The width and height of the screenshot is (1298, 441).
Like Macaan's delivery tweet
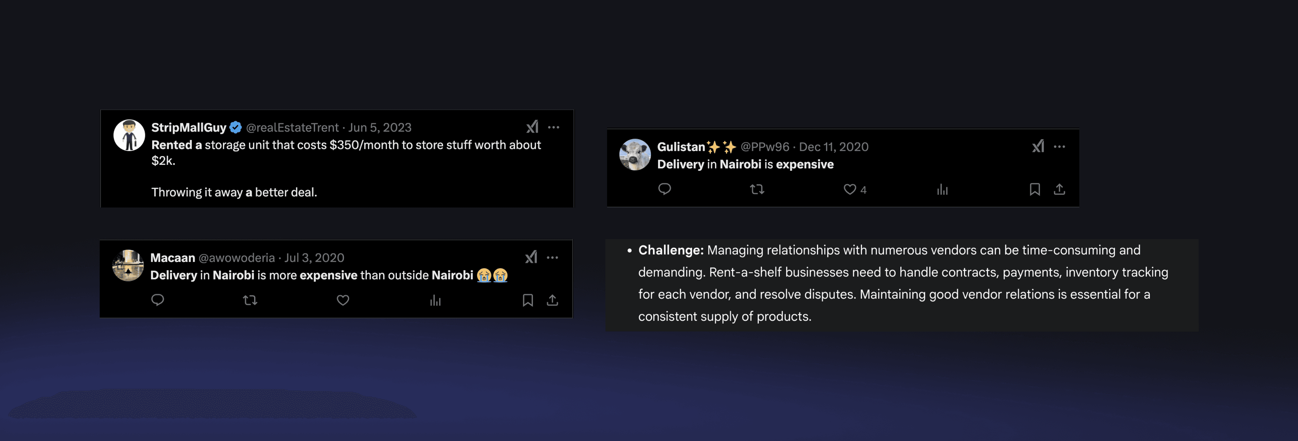coord(343,301)
